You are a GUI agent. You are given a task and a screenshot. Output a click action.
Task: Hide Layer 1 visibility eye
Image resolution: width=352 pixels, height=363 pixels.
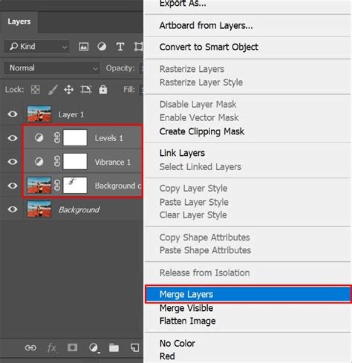coord(13,114)
